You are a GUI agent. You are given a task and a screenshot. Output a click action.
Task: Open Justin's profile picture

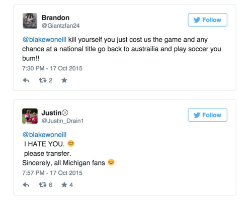point(30,116)
